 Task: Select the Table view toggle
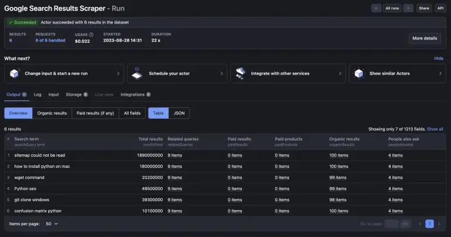point(157,113)
